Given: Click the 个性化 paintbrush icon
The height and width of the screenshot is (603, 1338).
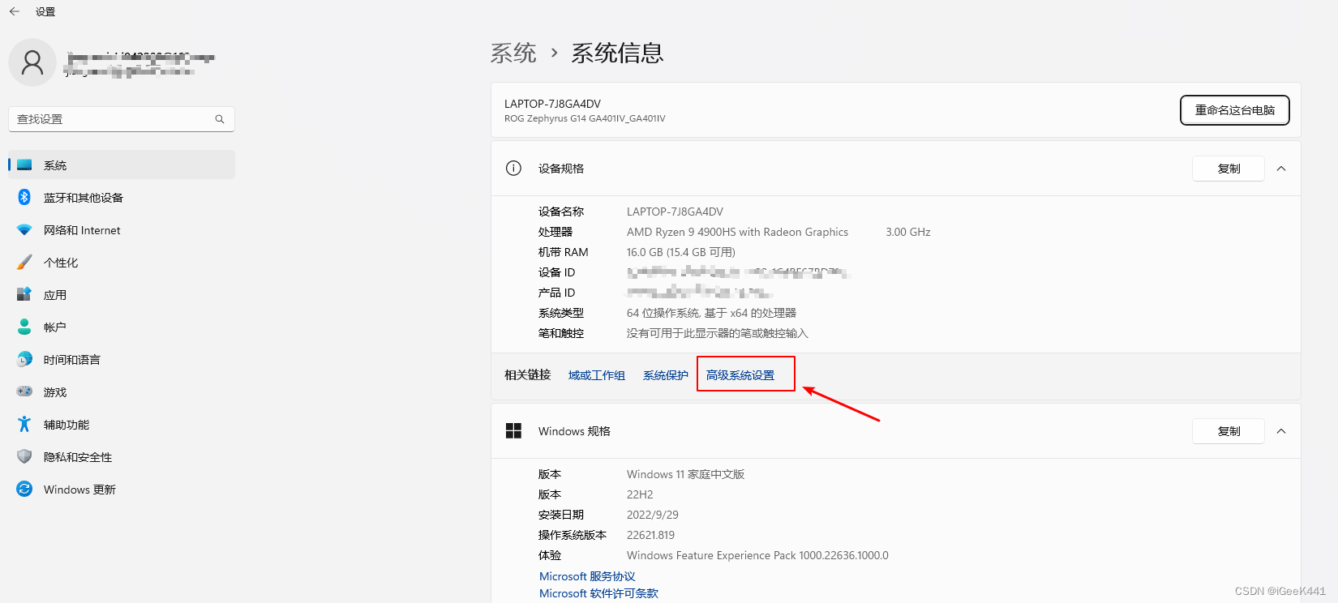Looking at the screenshot, I should 24,262.
